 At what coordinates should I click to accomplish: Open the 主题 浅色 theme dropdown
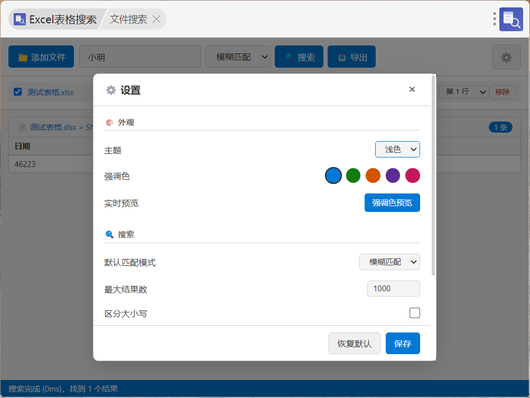click(x=397, y=150)
